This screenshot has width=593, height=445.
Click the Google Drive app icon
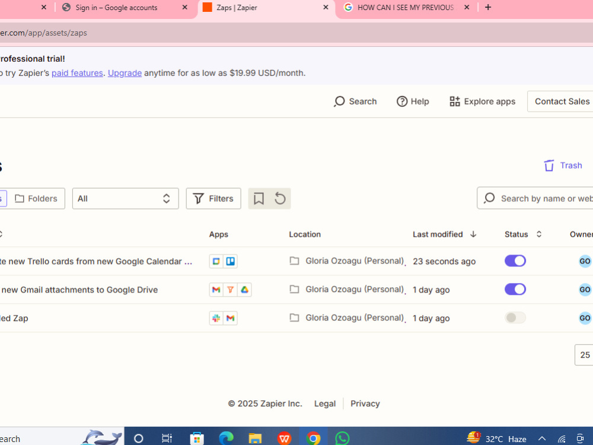(244, 290)
